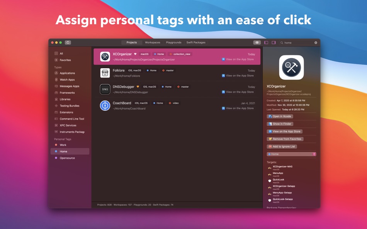The height and width of the screenshot is (229, 367).
Task: Click the Applications icon in sidebar
Action: [56, 73]
